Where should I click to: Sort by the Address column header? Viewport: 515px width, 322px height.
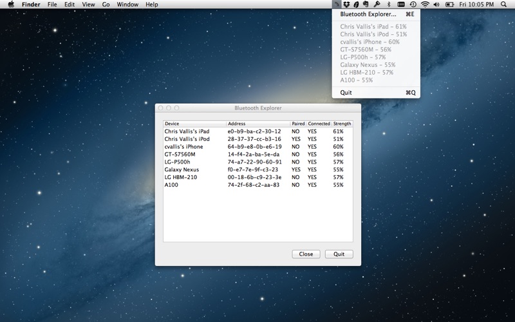click(x=259, y=124)
